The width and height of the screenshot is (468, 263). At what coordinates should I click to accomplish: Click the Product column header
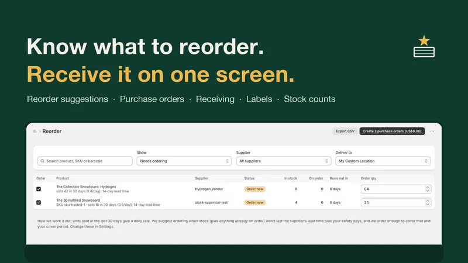(63, 178)
